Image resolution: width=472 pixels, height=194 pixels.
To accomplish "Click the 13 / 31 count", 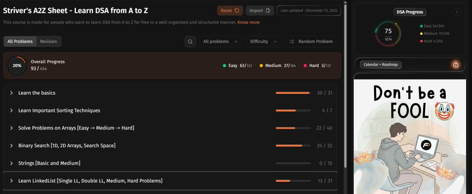I will [x=325, y=181].
